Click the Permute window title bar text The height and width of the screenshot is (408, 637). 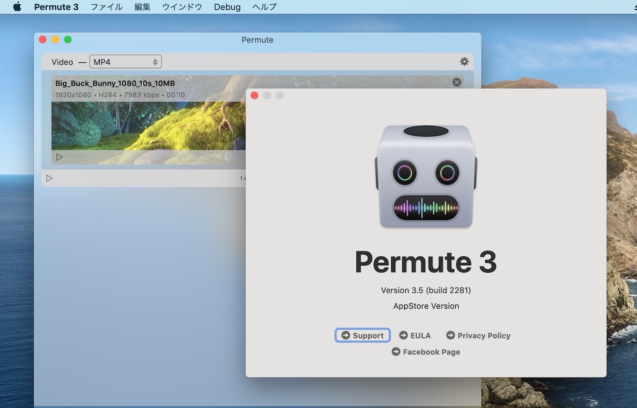(x=258, y=40)
